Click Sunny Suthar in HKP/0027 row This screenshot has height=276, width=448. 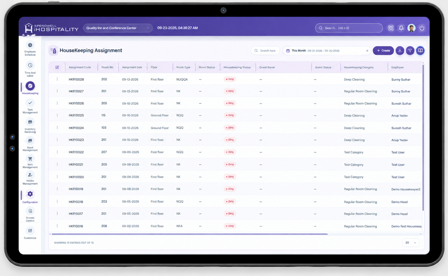401,91
